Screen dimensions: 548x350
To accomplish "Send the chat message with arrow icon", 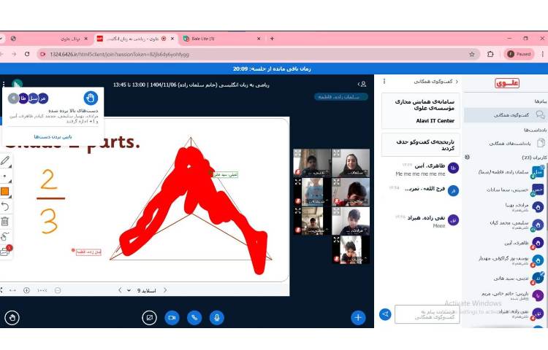I will [x=385, y=314].
